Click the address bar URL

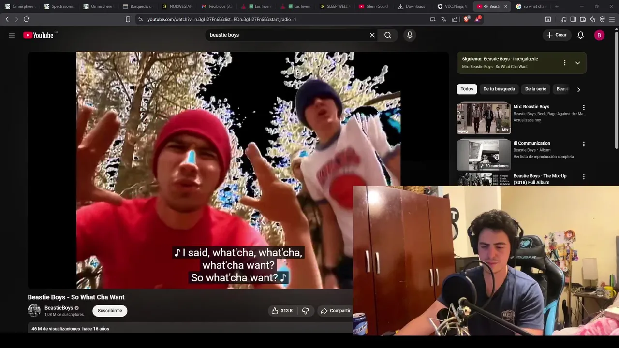point(221,19)
